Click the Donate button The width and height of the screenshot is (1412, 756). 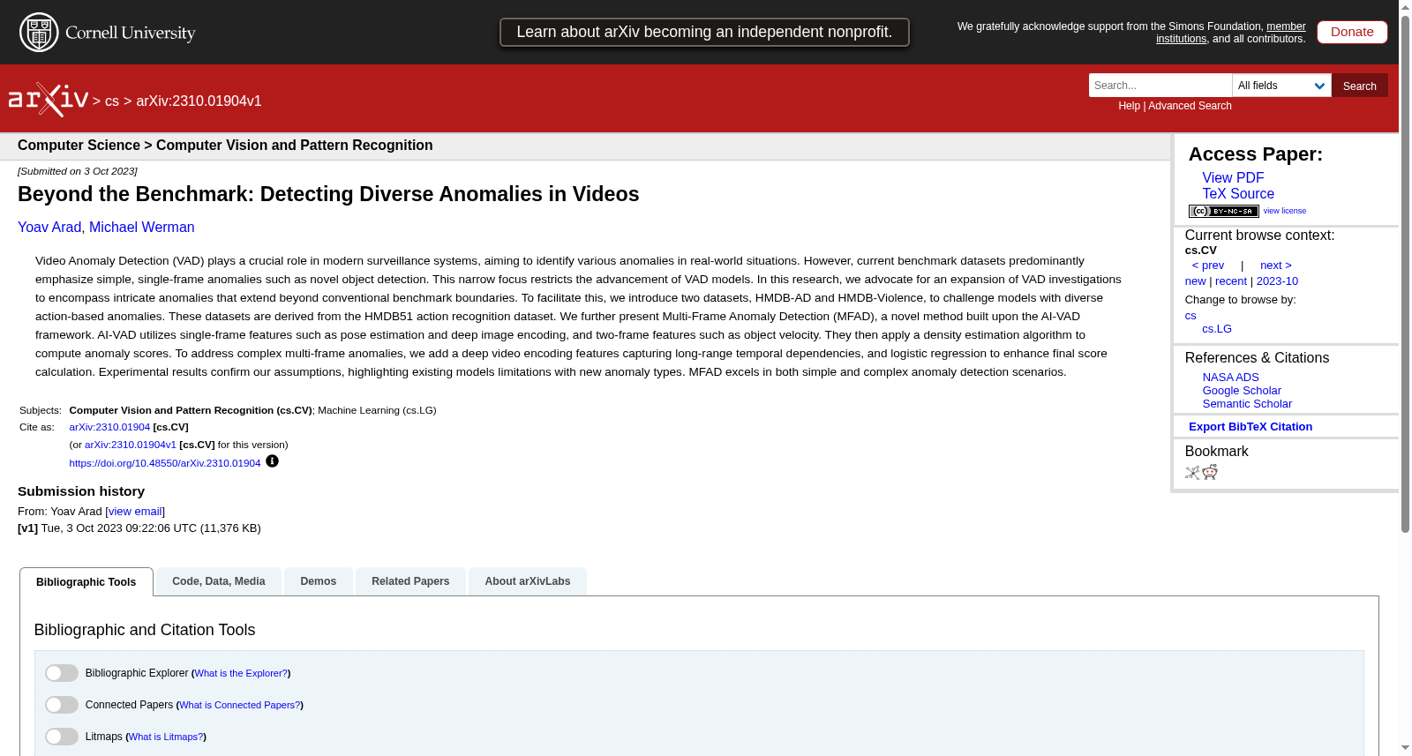point(1352,32)
